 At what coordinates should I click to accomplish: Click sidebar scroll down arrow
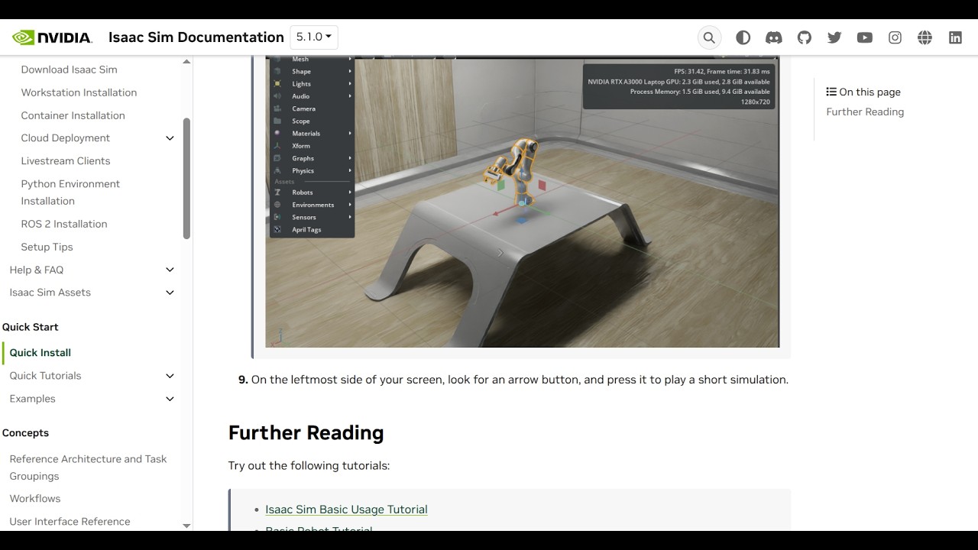(186, 526)
